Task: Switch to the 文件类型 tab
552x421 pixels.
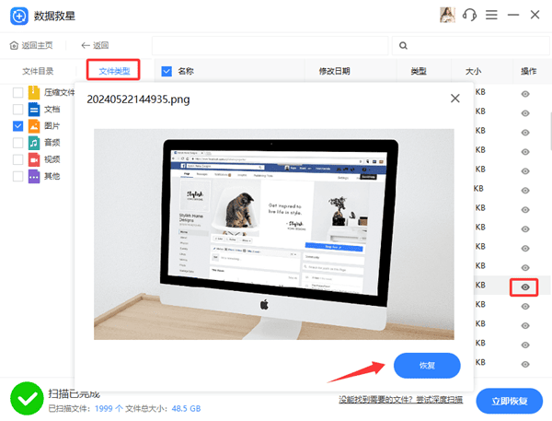Action: point(114,71)
